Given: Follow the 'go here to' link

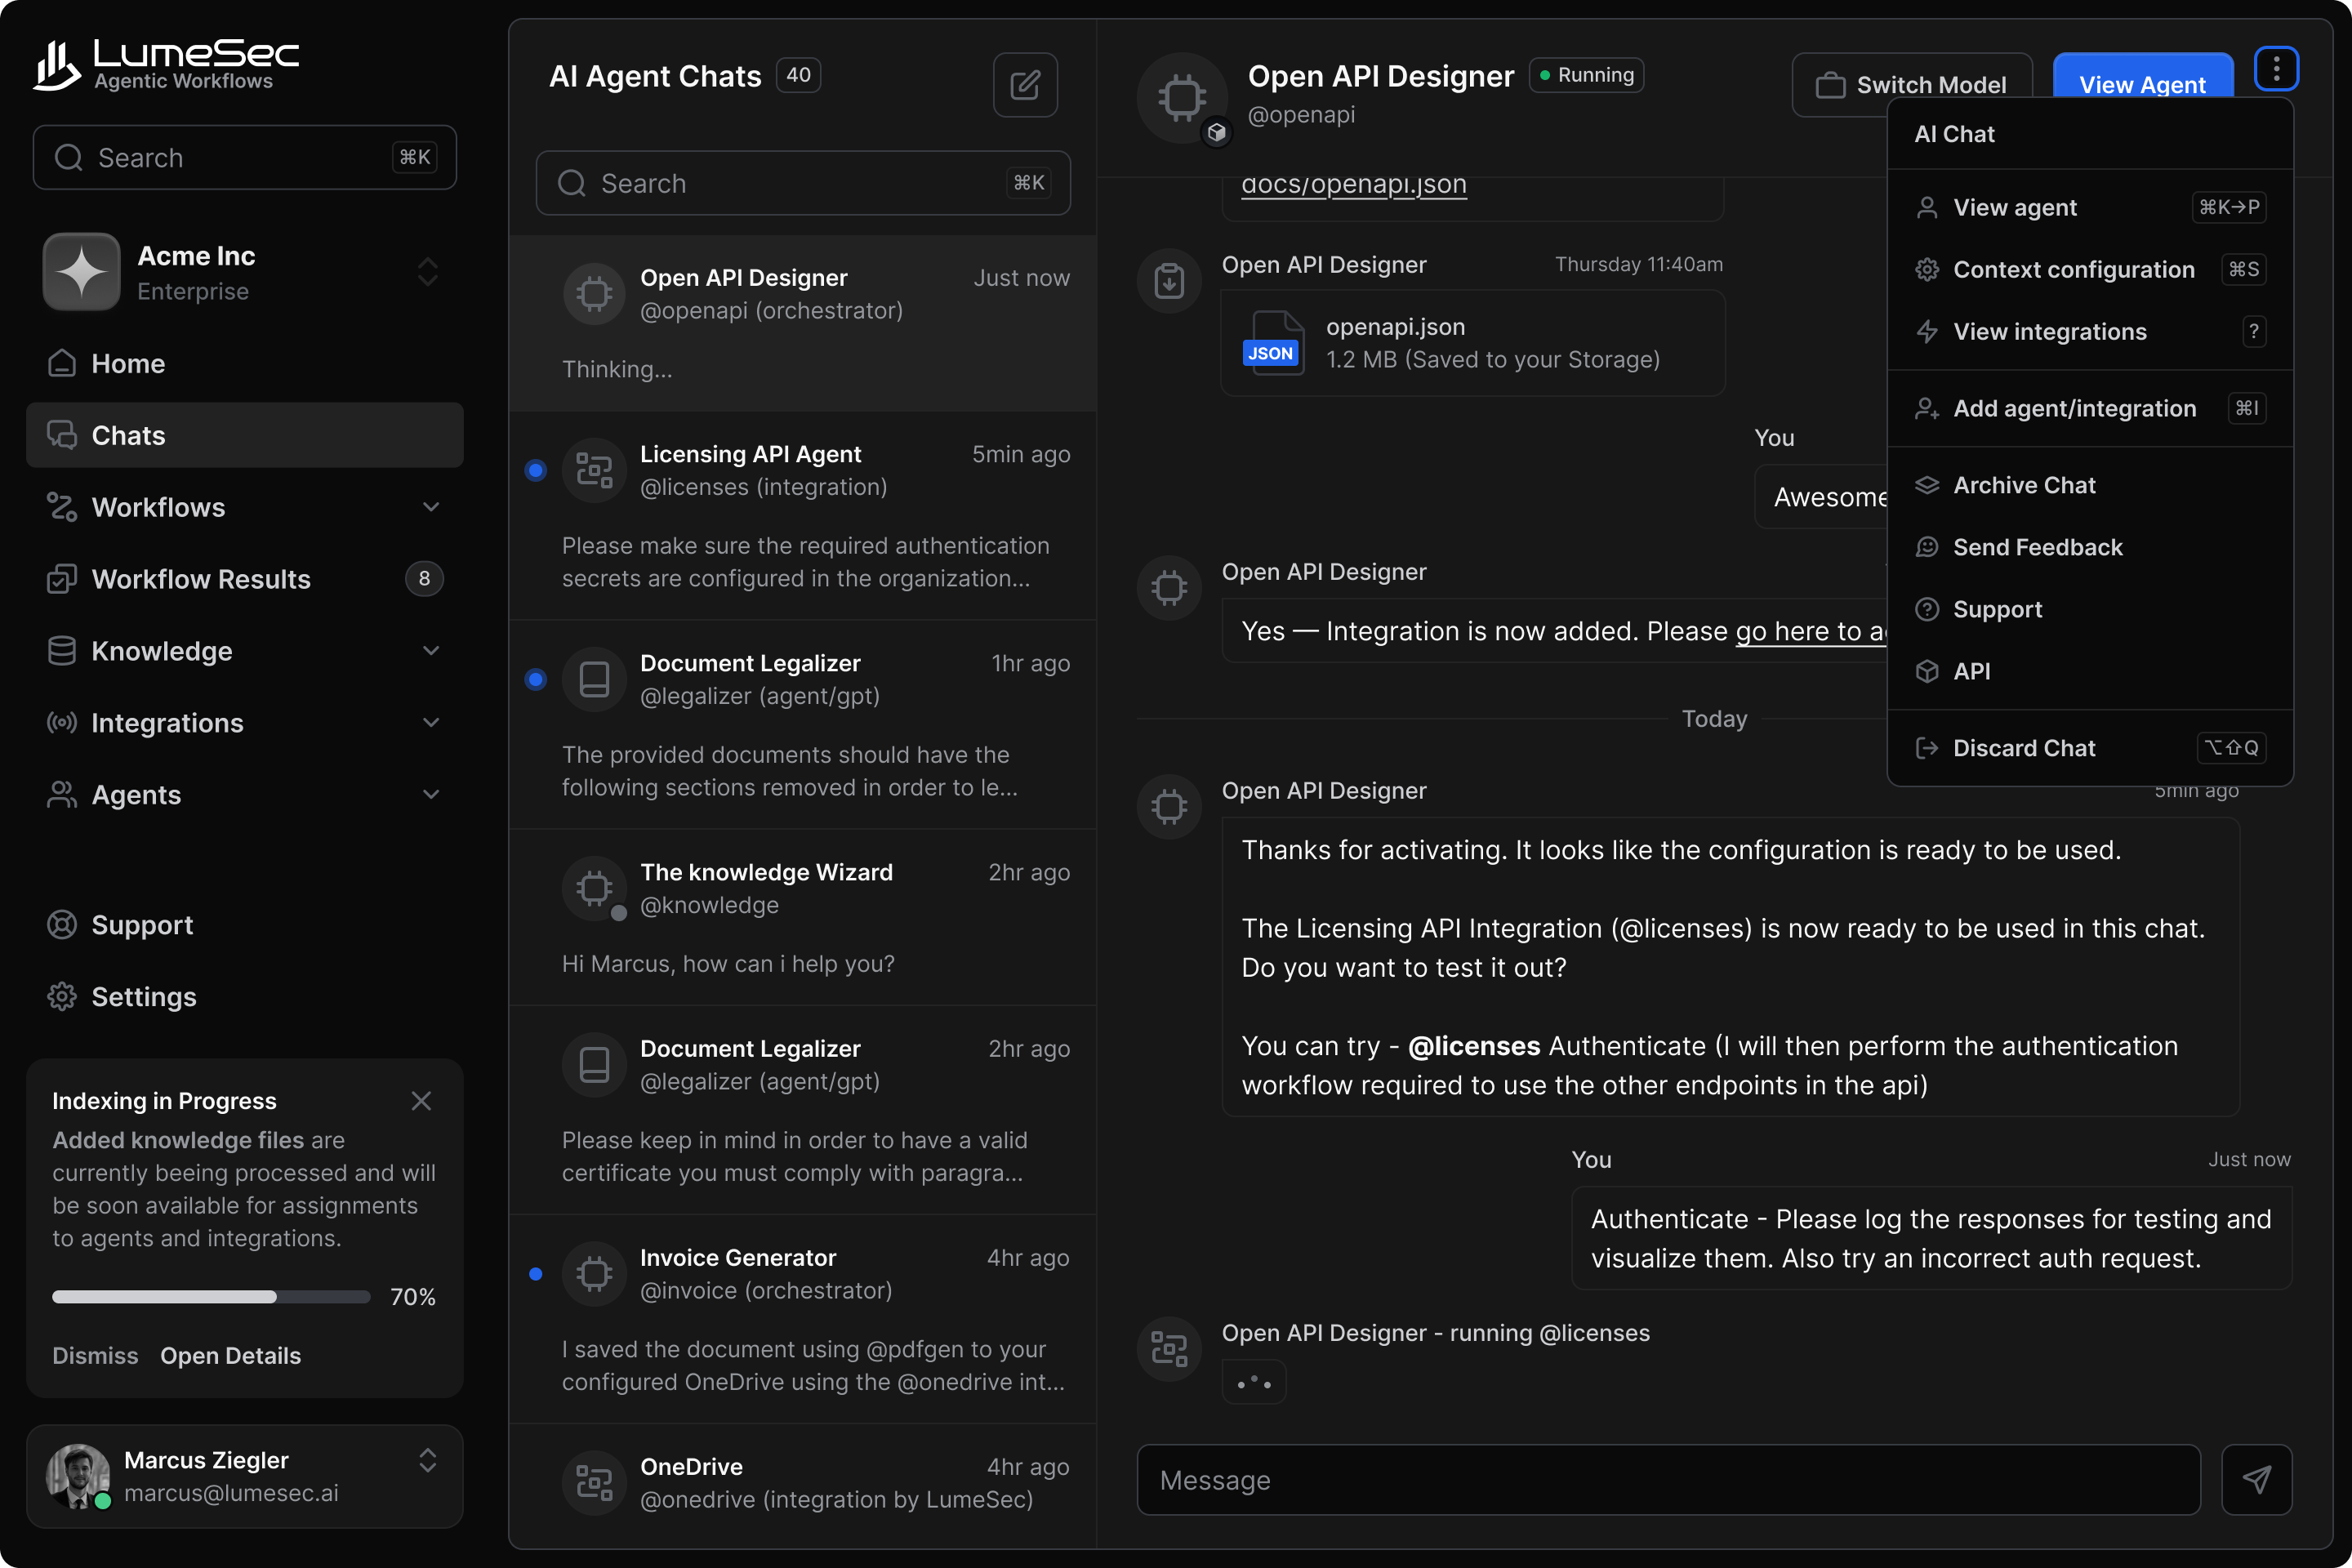Looking at the screenshot, I should [1812, 631].
